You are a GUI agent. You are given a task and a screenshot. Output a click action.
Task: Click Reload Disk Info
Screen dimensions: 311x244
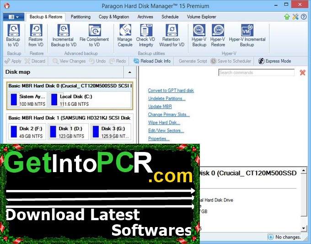click(x=152, y=61)
